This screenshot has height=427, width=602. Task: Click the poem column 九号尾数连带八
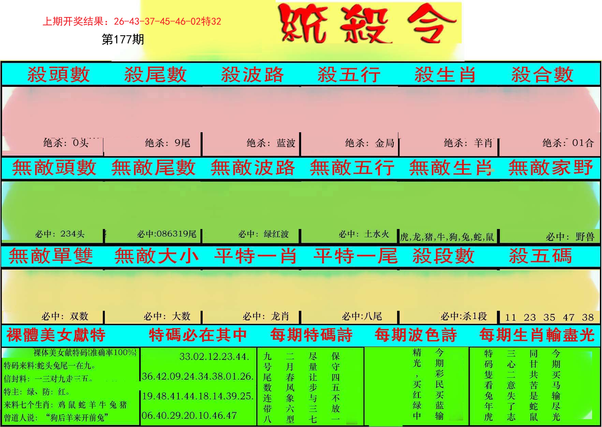[267, 387]
